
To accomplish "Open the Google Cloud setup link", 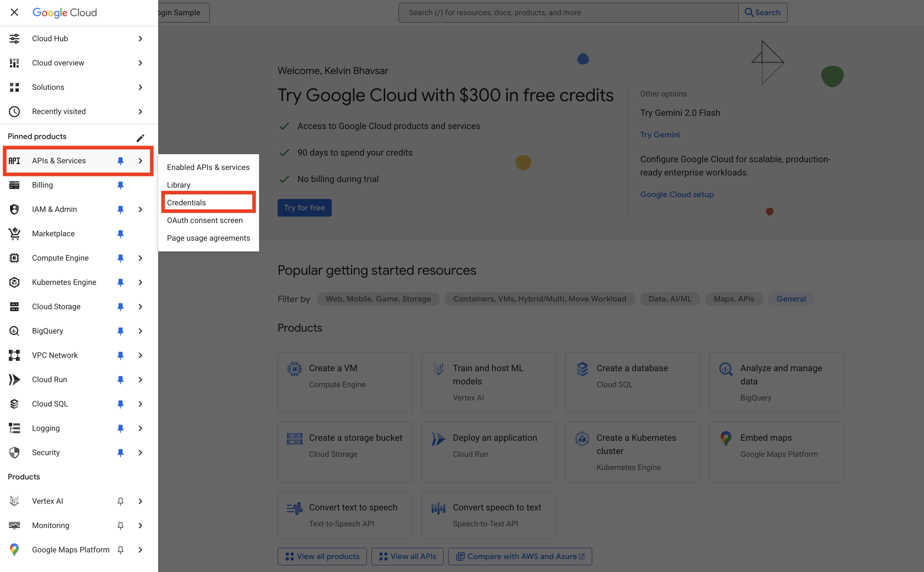I will pyautogui.click(x=677, y=195).
